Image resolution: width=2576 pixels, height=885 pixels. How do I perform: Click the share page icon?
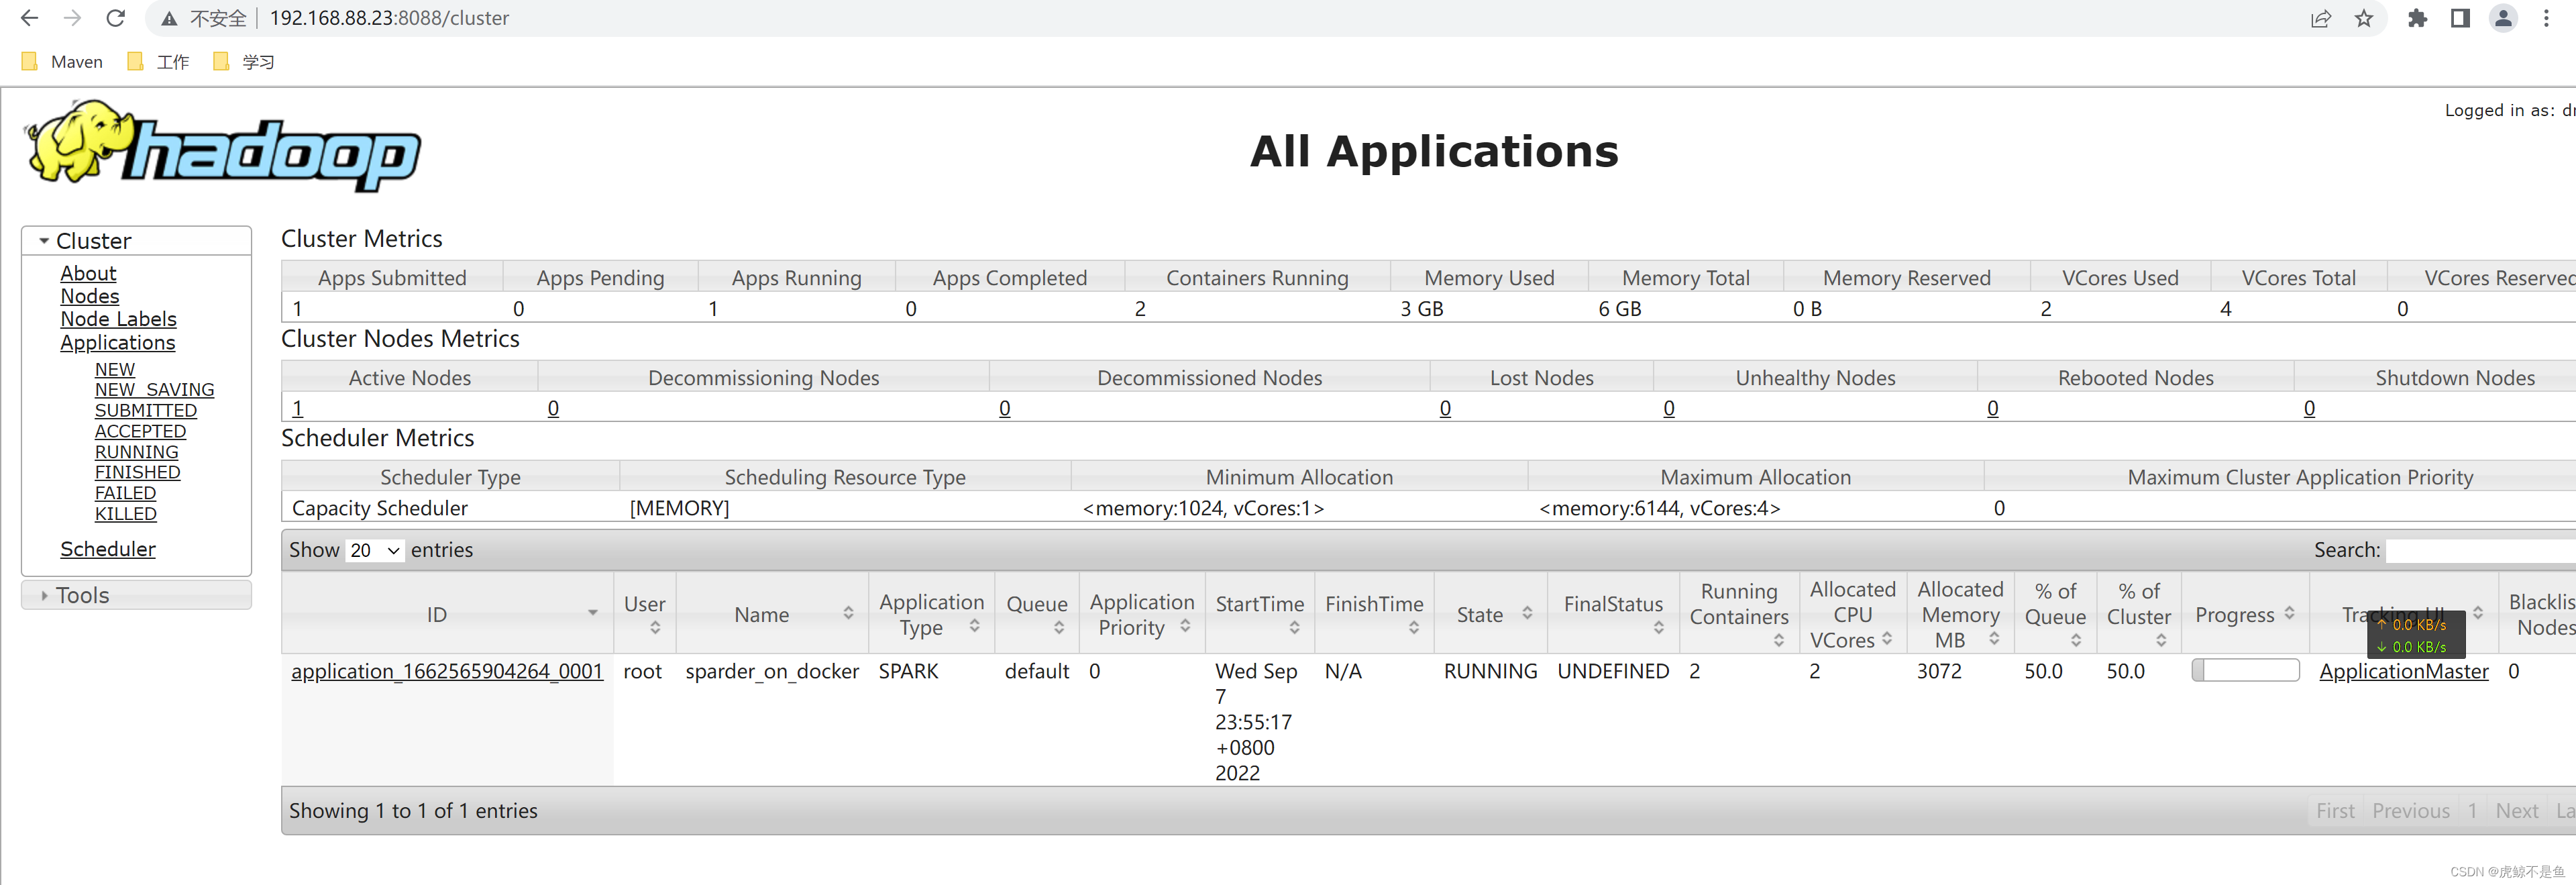[x=2320, y=18]
